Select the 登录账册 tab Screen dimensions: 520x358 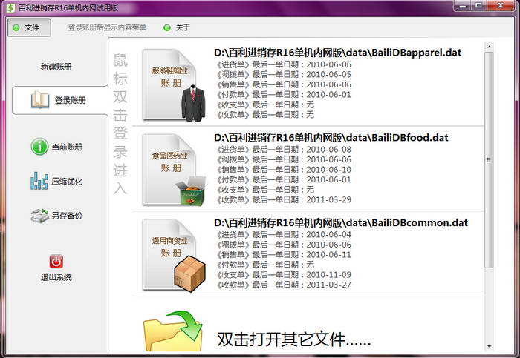point(59,100)
